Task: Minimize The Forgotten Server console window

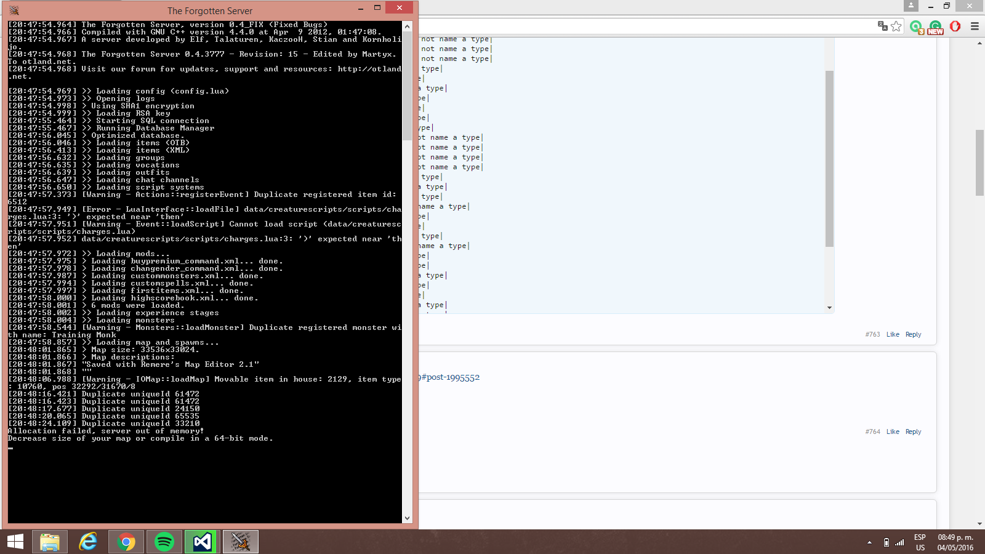Action: 361,8
